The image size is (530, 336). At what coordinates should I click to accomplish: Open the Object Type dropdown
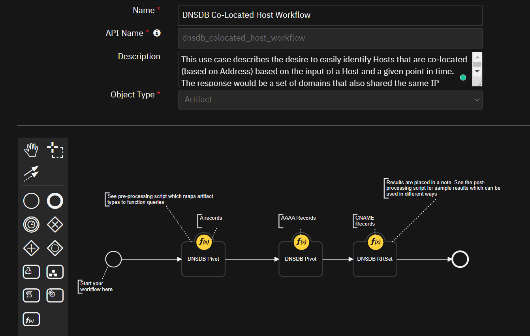[330, 99]
